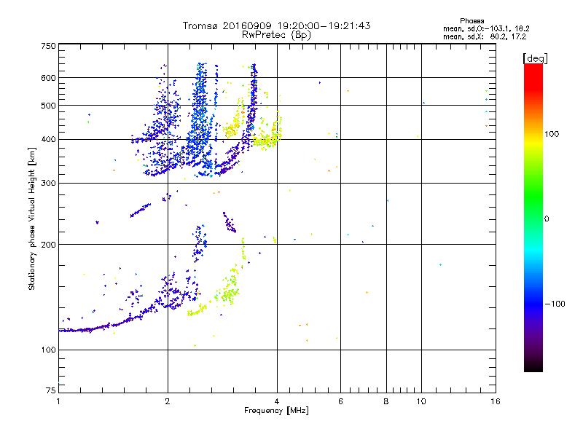Click the x-axis '4' tick label
This screenshot has height=437, width=583.
tap(277, 401)
